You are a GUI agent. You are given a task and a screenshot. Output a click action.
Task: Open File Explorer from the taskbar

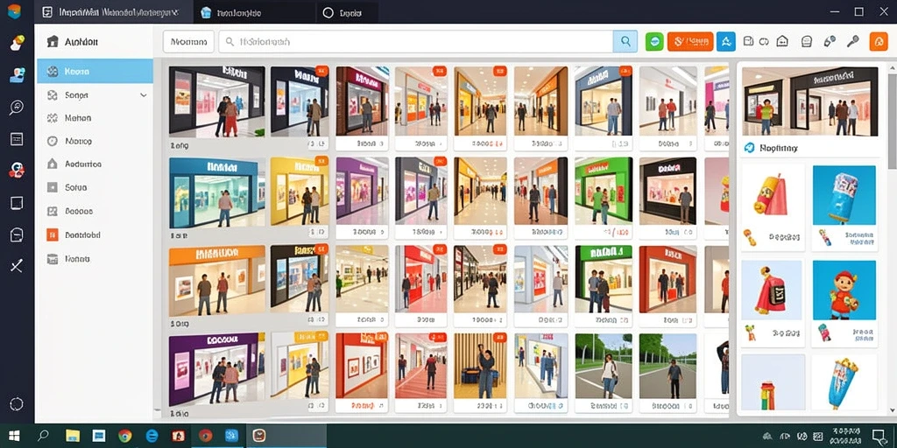[73, 436]
